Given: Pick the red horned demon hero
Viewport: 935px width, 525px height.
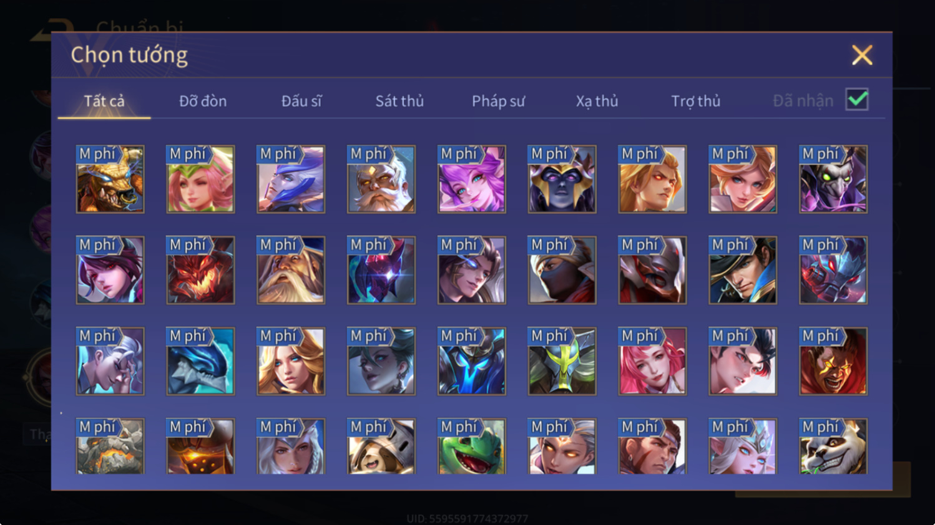Looking at the screenshot, I should point(200,271).
